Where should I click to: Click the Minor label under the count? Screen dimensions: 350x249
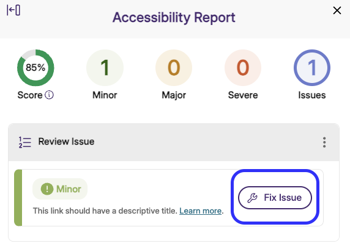(105, 95)
